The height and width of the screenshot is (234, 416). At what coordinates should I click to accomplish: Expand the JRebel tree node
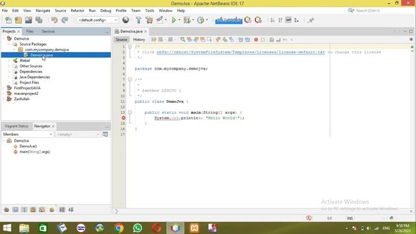(x=9, y=60)
